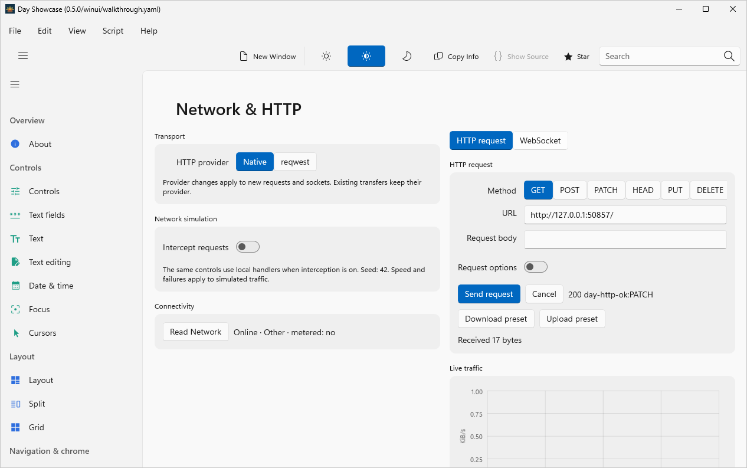
Task: Click the Request body field
Action: 625,240
